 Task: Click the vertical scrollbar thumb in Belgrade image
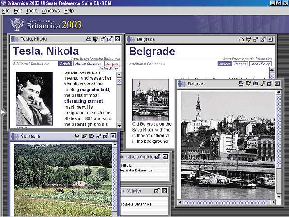point(279,132)
